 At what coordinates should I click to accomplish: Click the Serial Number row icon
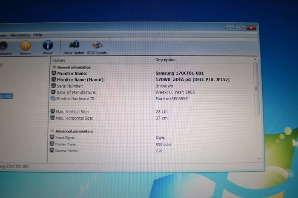53,85
